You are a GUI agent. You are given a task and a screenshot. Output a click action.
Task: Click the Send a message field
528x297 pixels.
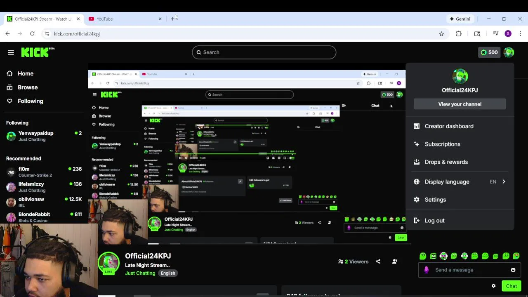tap(469, 270)
